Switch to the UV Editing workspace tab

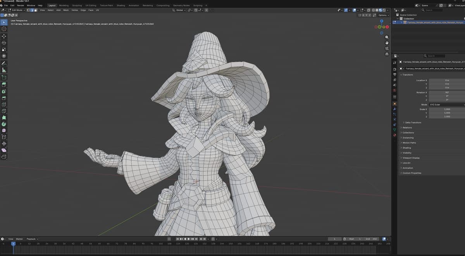point(91,5)
